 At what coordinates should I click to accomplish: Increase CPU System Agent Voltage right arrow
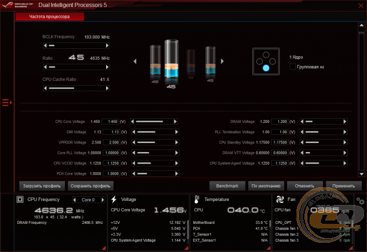345,163
